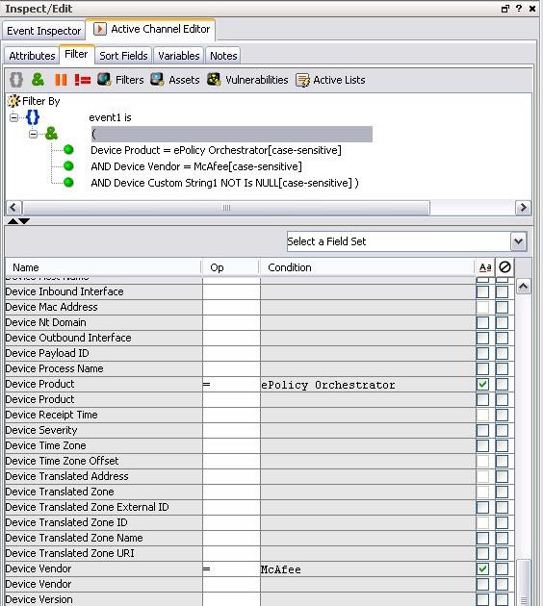
Task: Click the Condition cell for Device Version
Action: point(368,599)
